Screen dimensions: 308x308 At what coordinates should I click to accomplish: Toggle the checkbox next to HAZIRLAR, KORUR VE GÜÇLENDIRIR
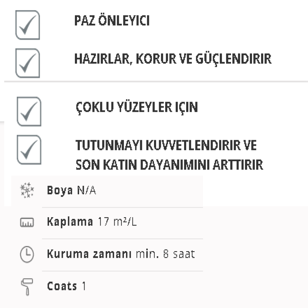click(x=28, y=63)
